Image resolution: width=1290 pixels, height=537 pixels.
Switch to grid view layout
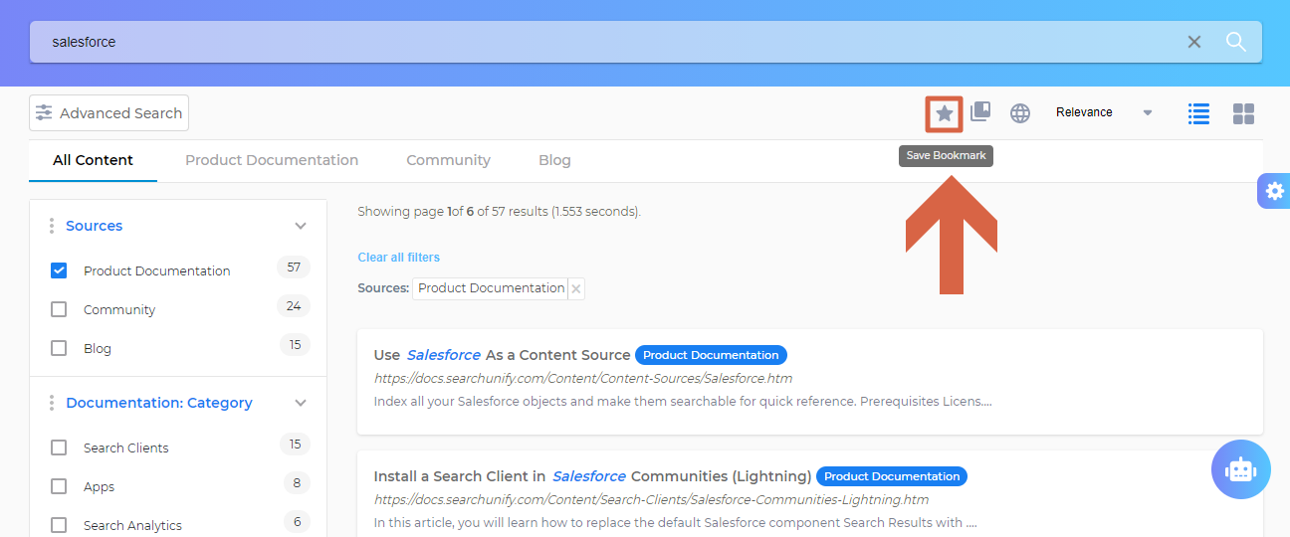tap(1243, 113)
